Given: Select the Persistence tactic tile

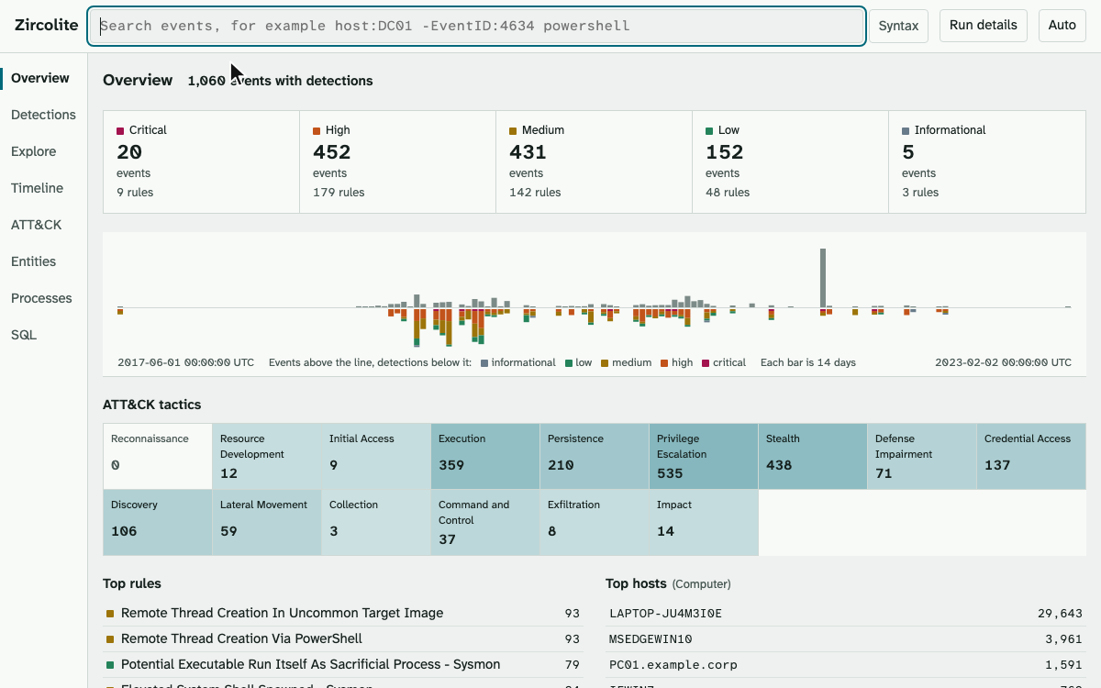Looking at the screenshot, I should [x=595, y=456].
